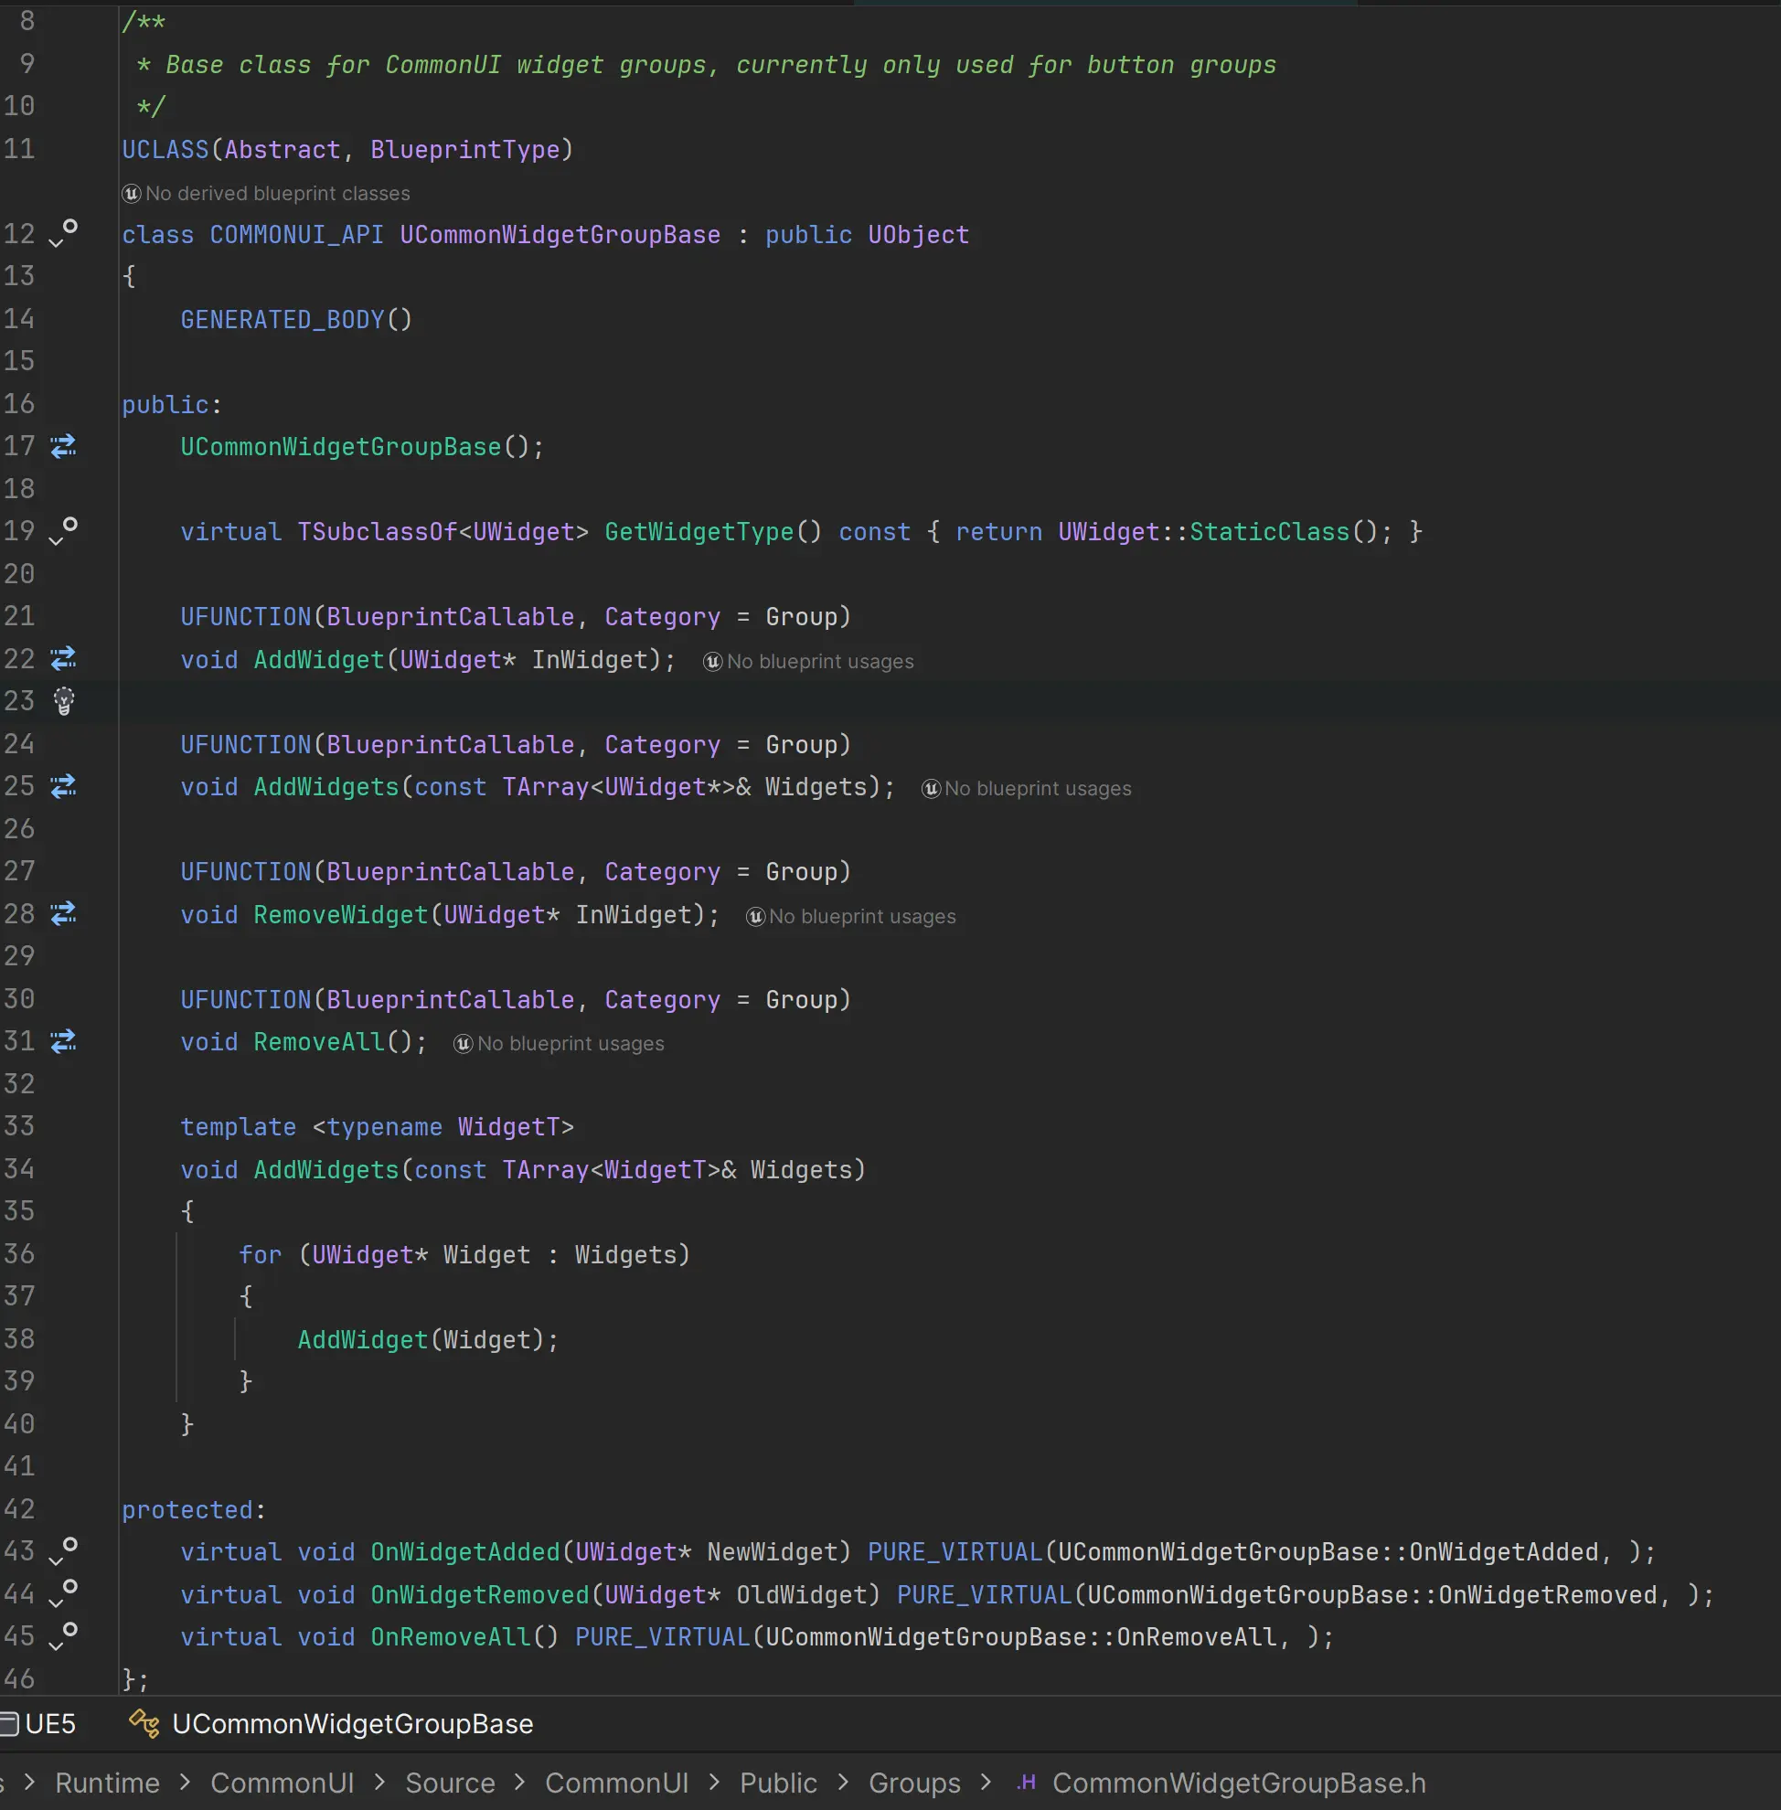
Task: Click the overridden marker icon on line 19
Action: 64,530
